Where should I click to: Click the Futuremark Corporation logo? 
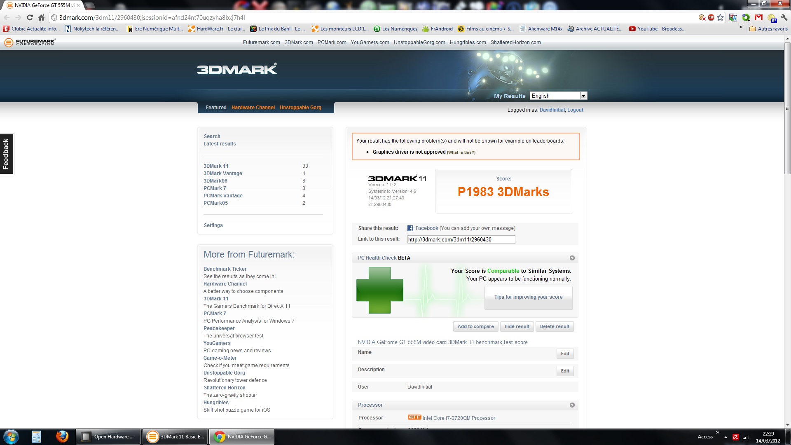[x=30, y=42]
